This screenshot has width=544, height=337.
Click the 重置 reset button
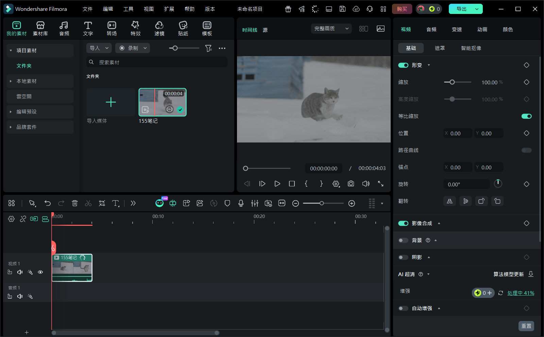point(526,326)
